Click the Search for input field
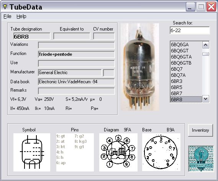The width and height of the screenshot is (218, 181). (x=190, y=30)
